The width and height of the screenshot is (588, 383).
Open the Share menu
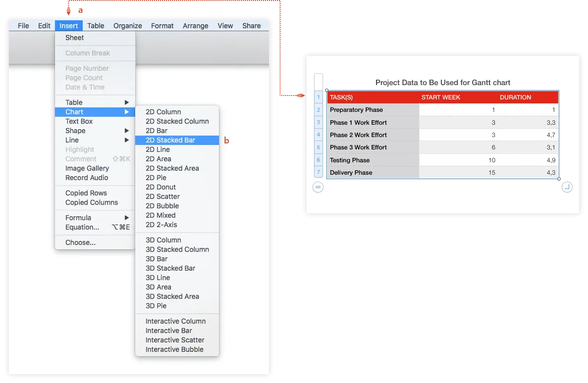(x=251, y=25)
